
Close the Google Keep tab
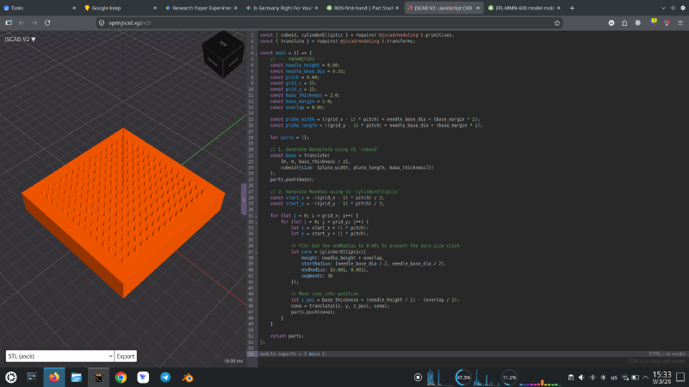pyautogui.click(x=155, y=8)
